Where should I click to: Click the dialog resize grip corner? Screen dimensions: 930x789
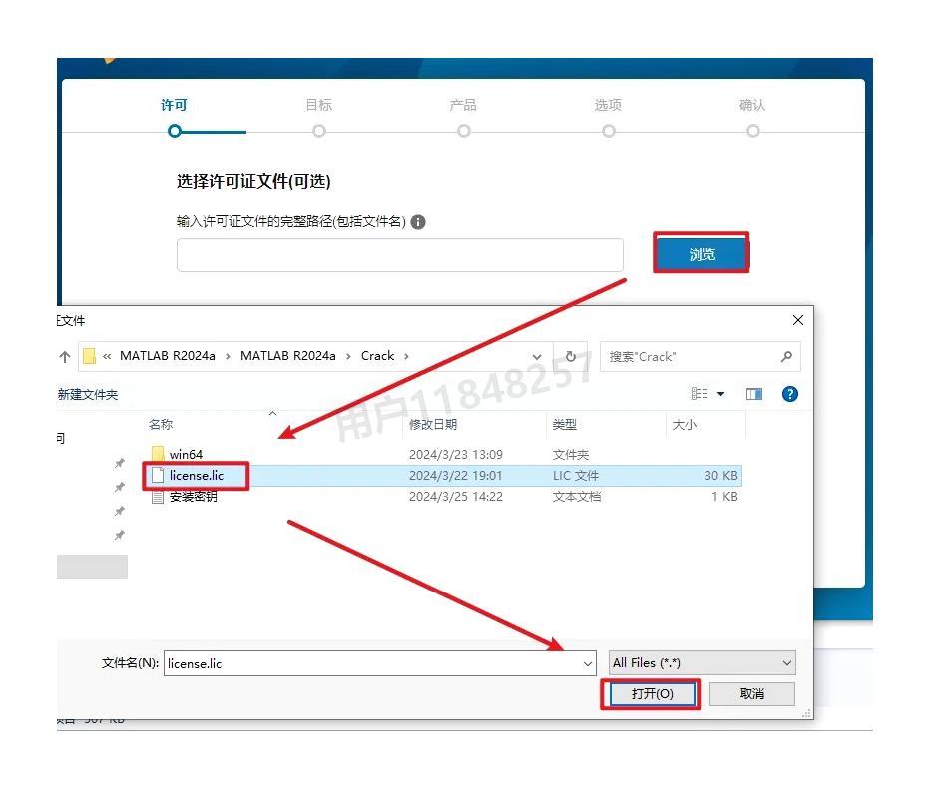point(806,713)
